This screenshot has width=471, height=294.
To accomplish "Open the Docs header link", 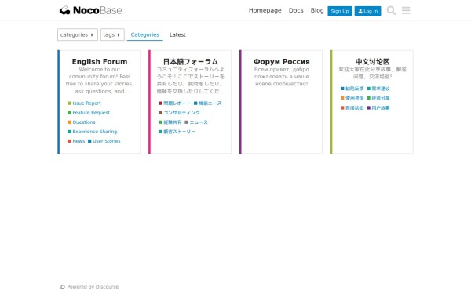I will pos(296,10).
